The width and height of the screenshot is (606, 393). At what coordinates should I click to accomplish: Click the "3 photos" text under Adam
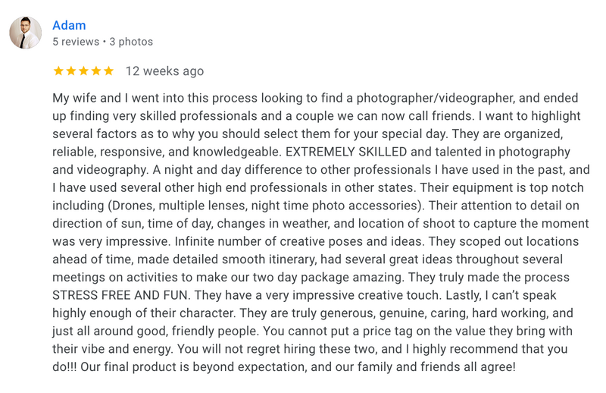130,42
